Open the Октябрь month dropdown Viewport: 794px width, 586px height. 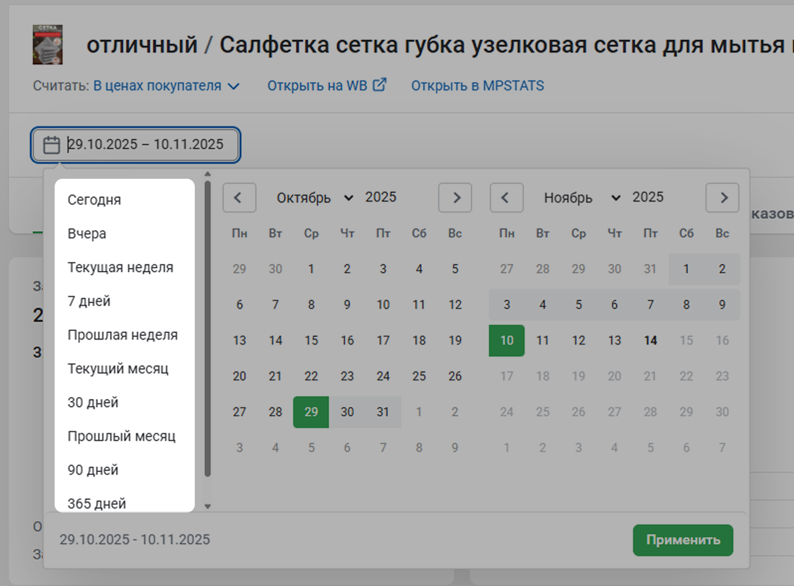coord(314,198)
